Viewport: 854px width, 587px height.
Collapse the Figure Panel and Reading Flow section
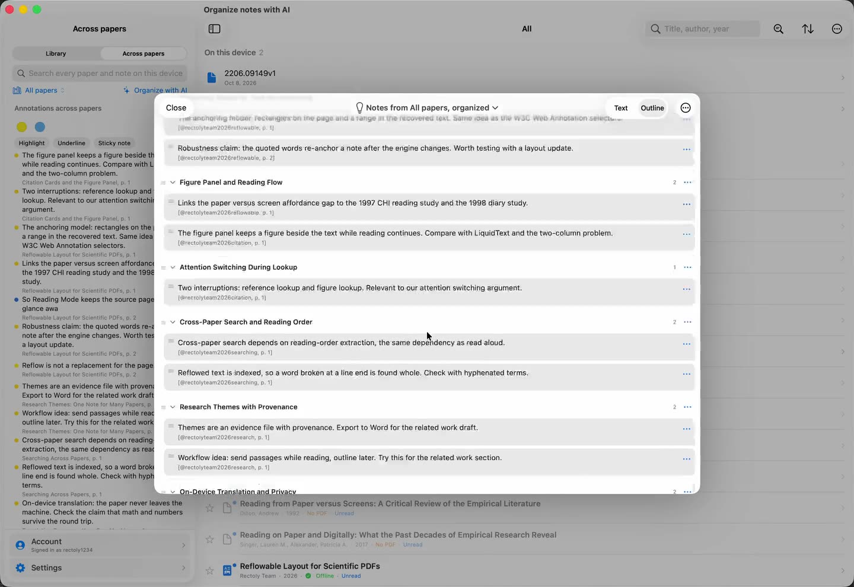click(x=173, y=183)
